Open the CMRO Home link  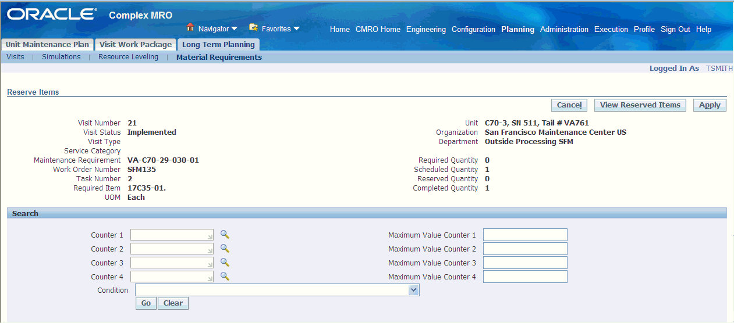tap(378, 29)
